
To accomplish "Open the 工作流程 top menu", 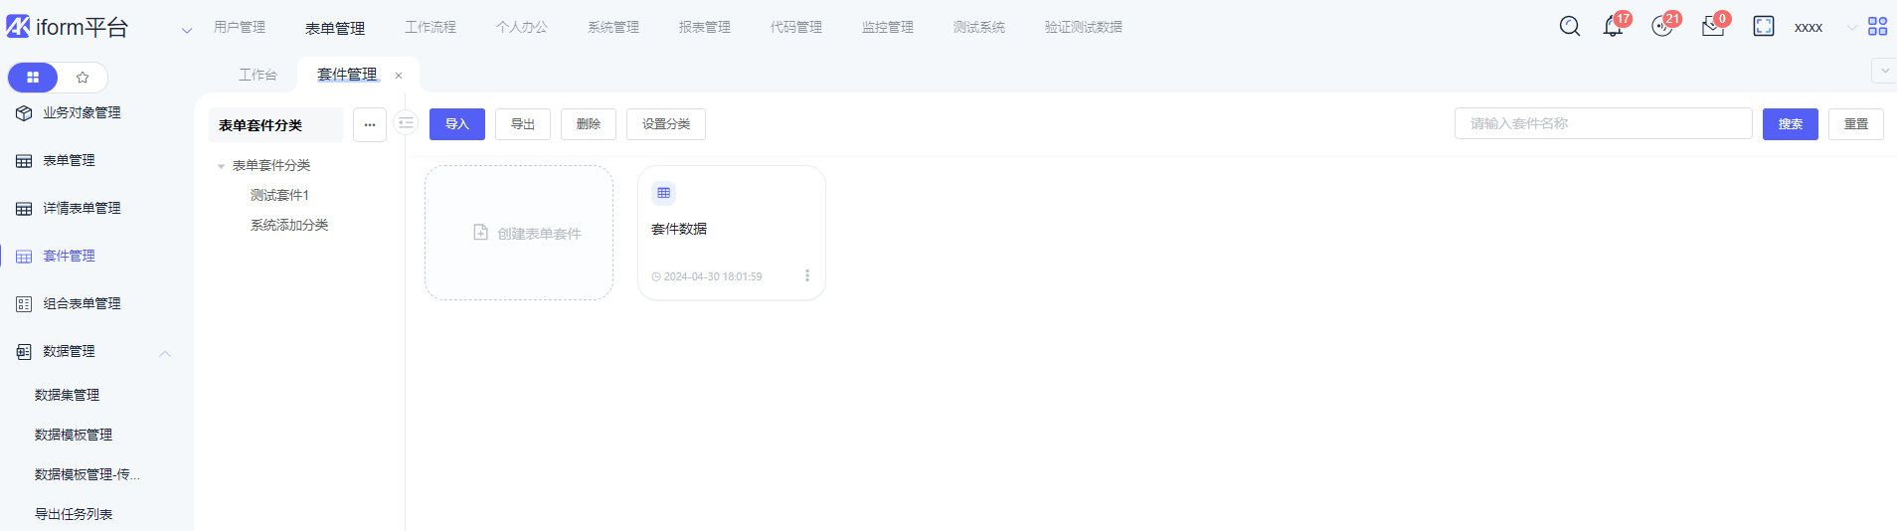I will [x=430, y=28].
